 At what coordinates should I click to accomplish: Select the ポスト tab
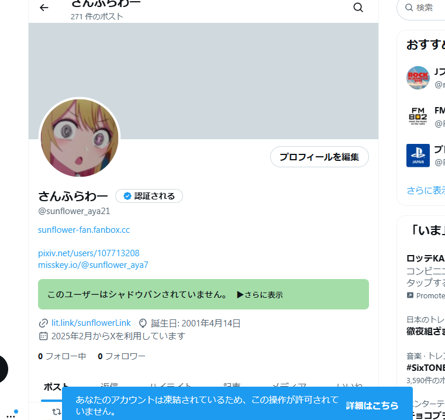click(x=56, y=387)
